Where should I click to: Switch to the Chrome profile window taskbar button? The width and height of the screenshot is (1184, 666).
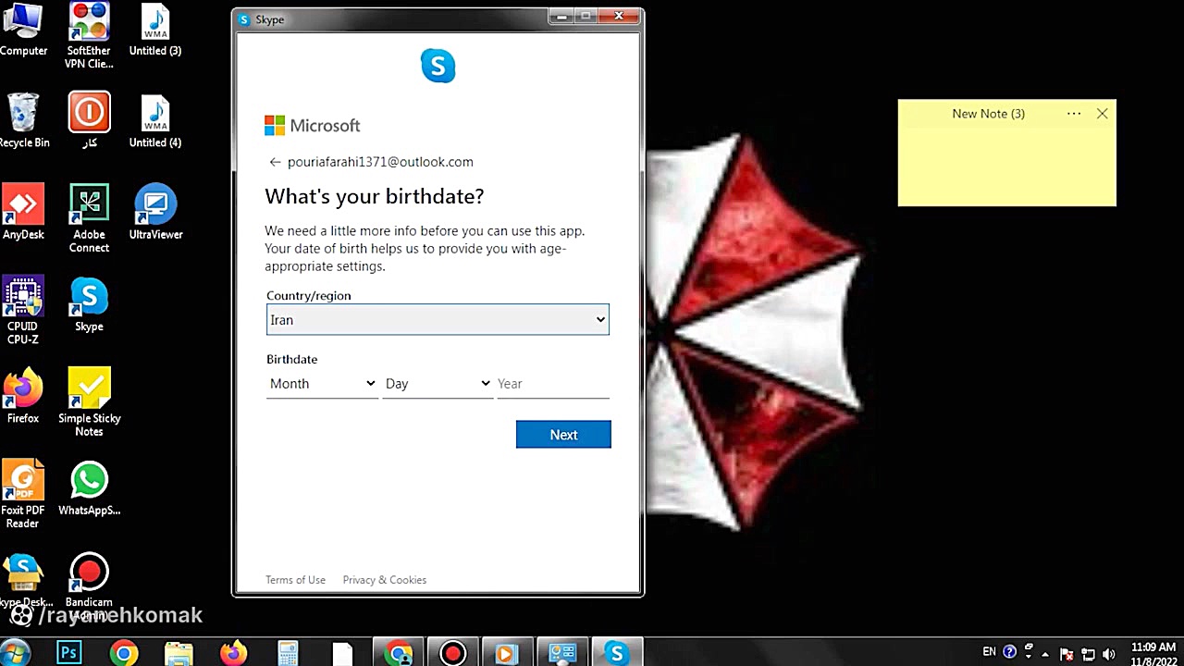pos(399,653)
